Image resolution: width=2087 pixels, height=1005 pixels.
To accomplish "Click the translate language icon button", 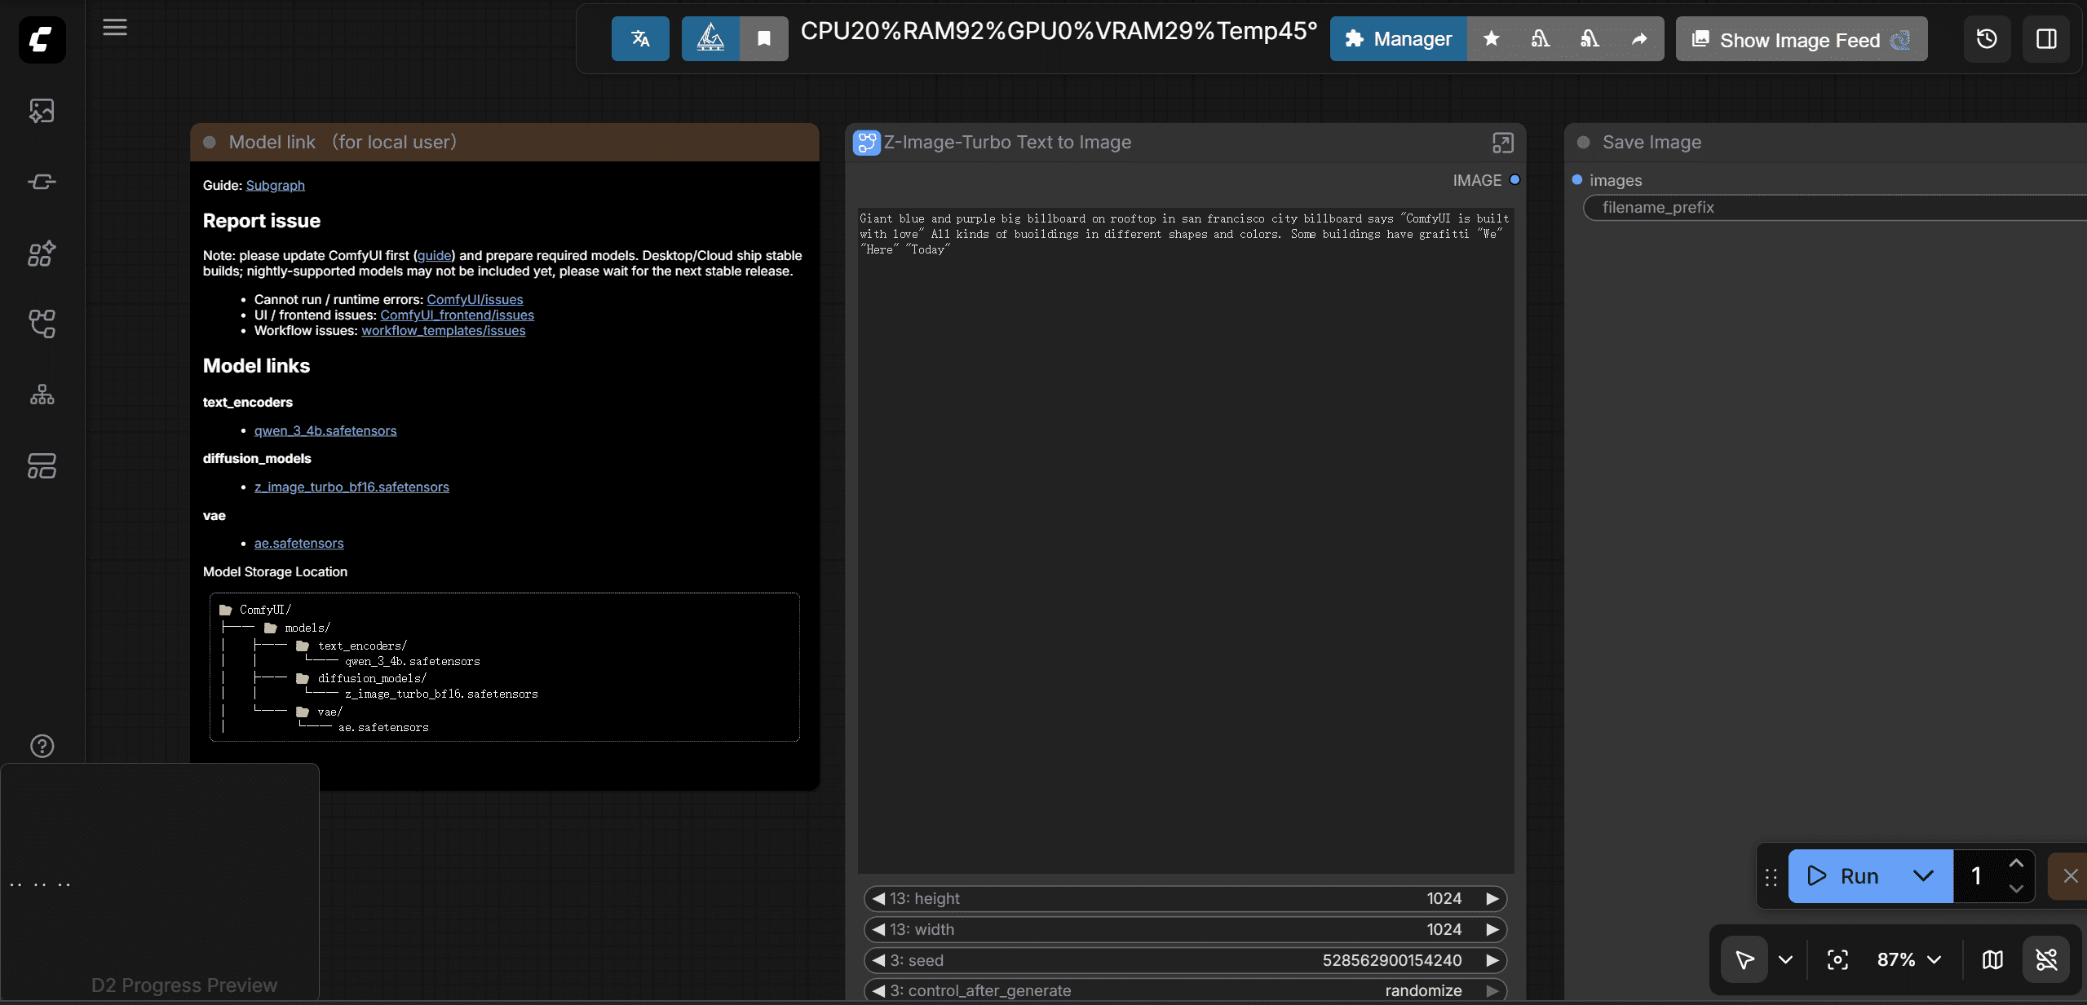I will 640,38.
